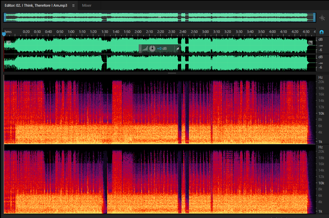Toggle the upper channel dB scale
The width and height of the screenshot is (329, 218).
click(320, 39)
